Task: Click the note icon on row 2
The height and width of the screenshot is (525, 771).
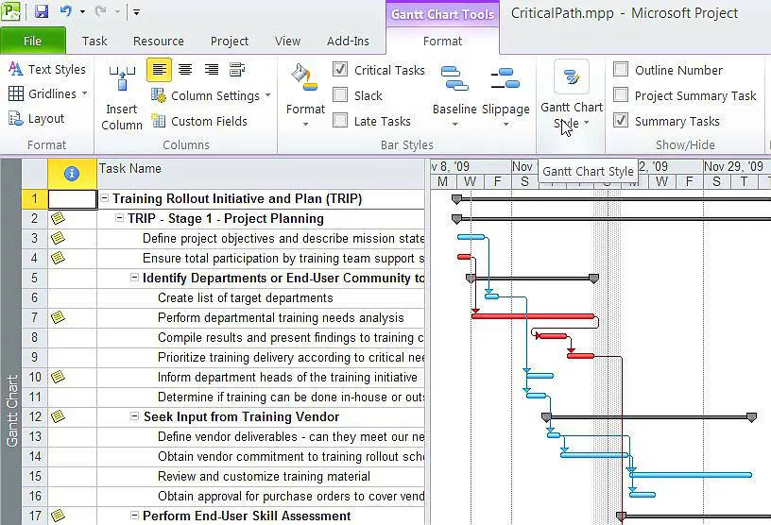Action: point(58,218)
